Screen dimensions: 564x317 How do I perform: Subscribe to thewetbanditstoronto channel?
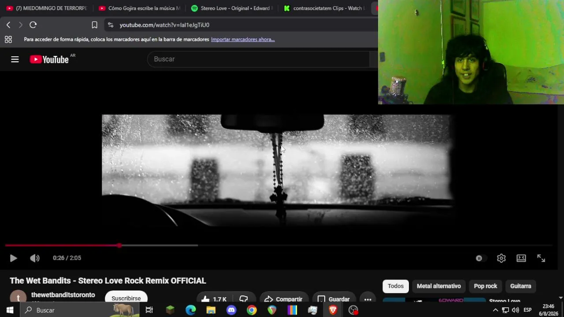[x=126, y=298]
